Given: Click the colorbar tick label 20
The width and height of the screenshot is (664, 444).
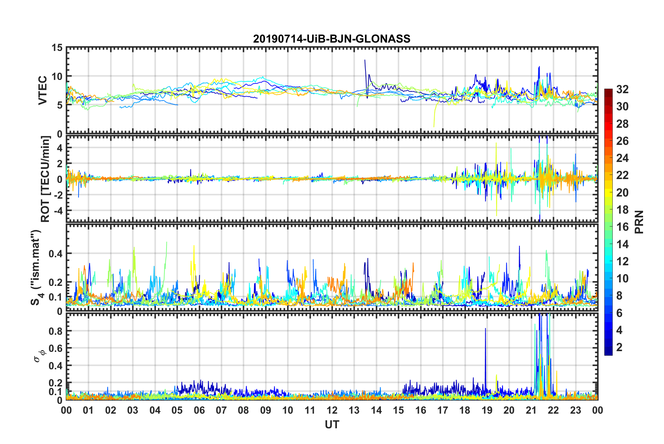Looking at the screenshot, I should pos(622,193).
